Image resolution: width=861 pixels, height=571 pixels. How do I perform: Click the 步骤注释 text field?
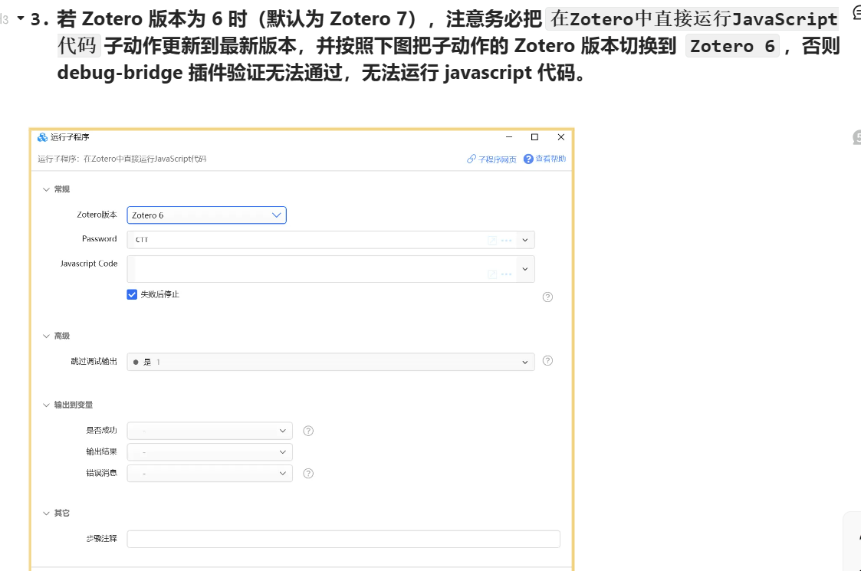tap(343, 539)
